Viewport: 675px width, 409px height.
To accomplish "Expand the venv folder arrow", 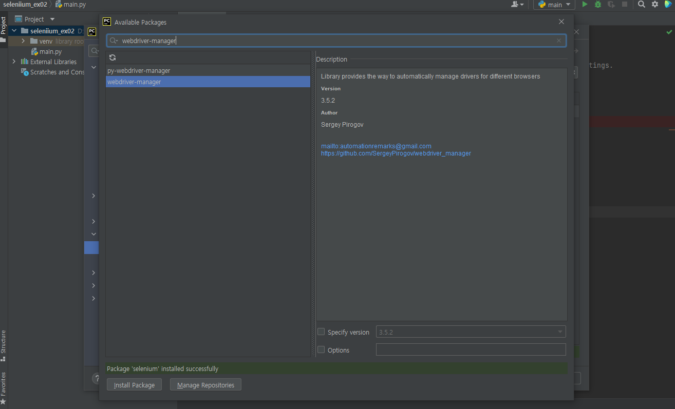I will coord(23,41).
